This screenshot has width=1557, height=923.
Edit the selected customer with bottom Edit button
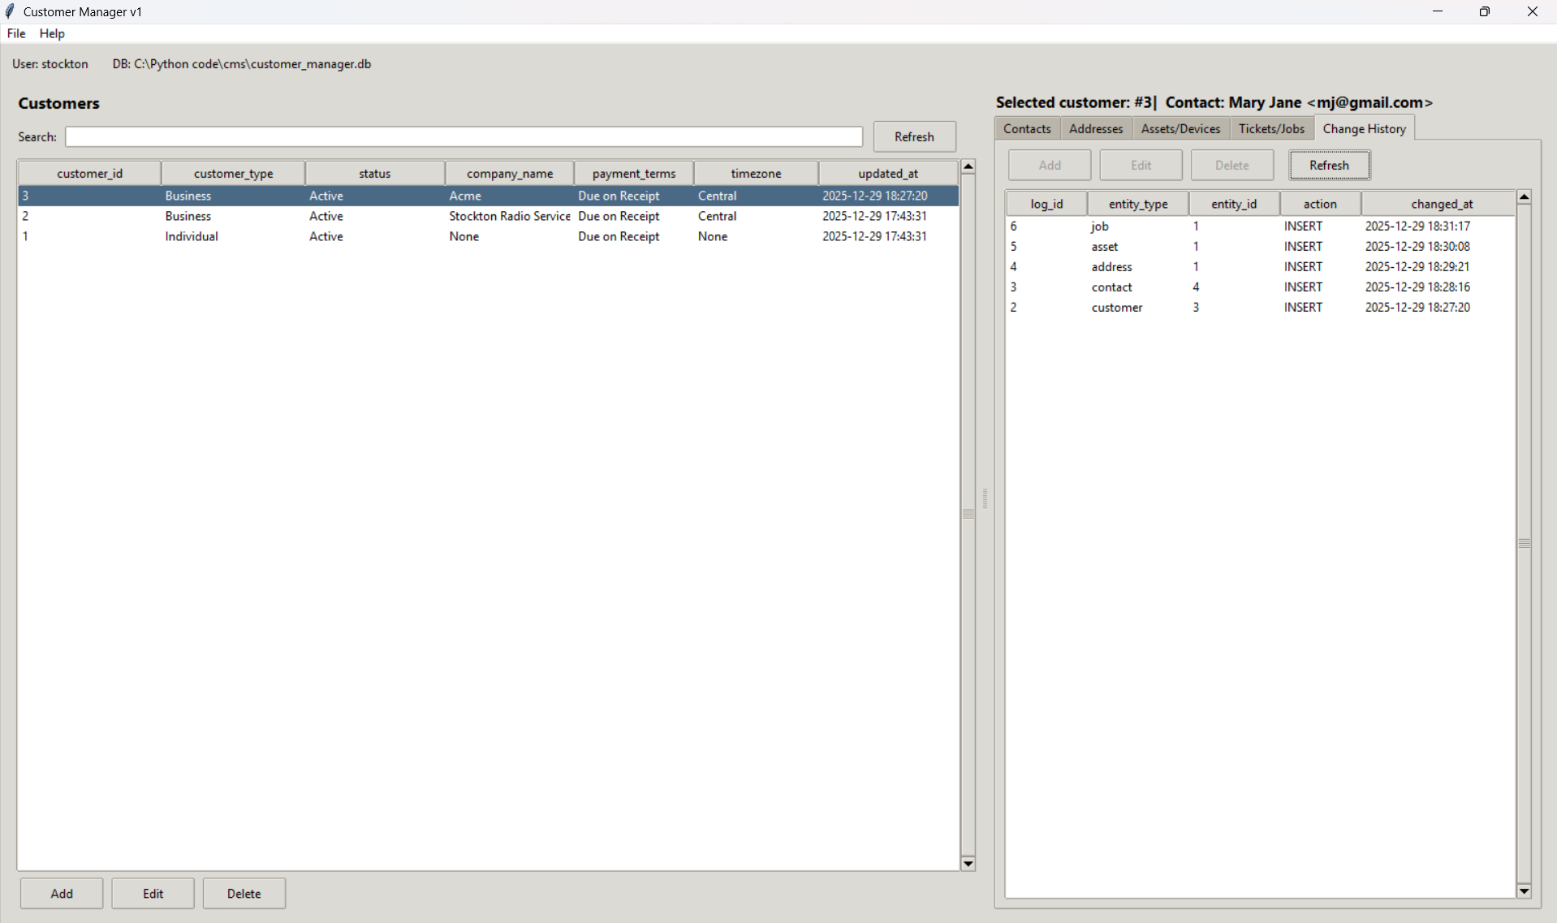[153, 893]
